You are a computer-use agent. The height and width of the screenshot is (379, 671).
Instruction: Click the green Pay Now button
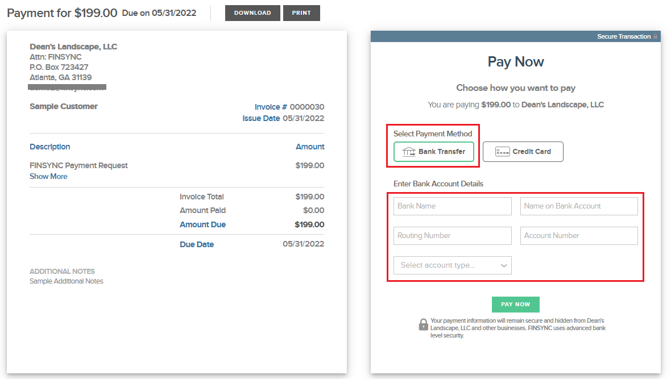515,304
